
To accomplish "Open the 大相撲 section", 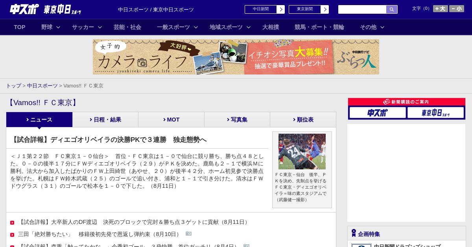I will [x=271, y=27].
